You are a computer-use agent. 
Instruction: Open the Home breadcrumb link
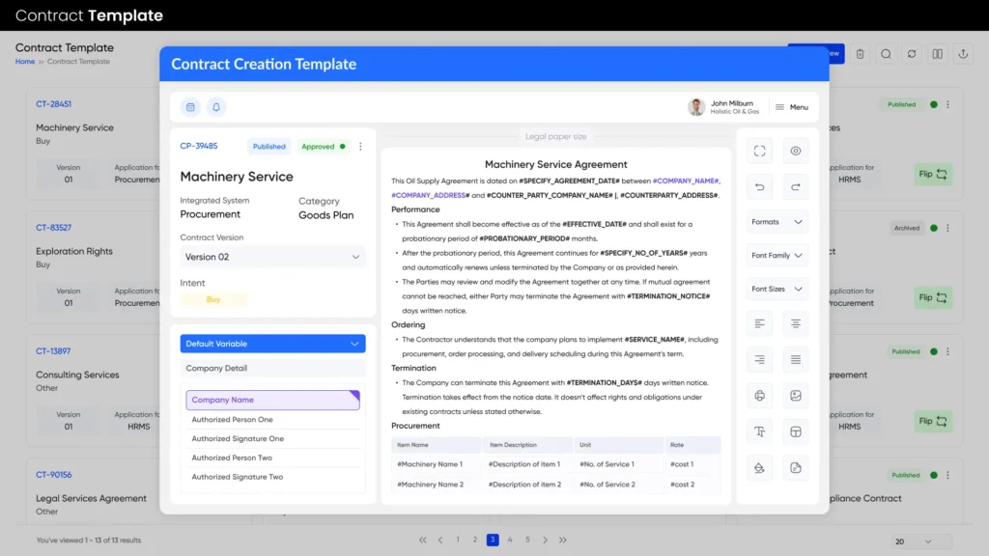pyautogui.click(x=24, y=61)
